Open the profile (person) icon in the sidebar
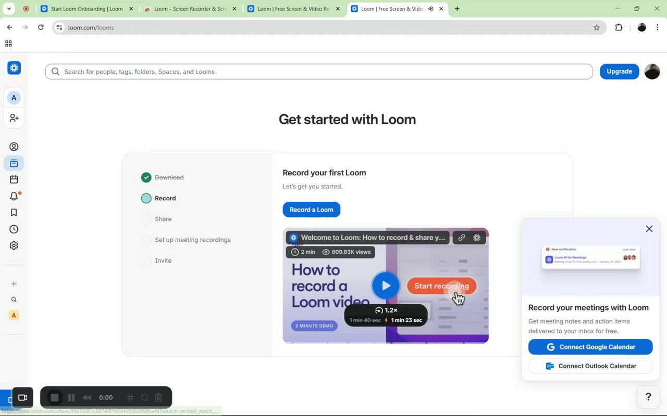The image size is (667, 416). tap(14, 147)
